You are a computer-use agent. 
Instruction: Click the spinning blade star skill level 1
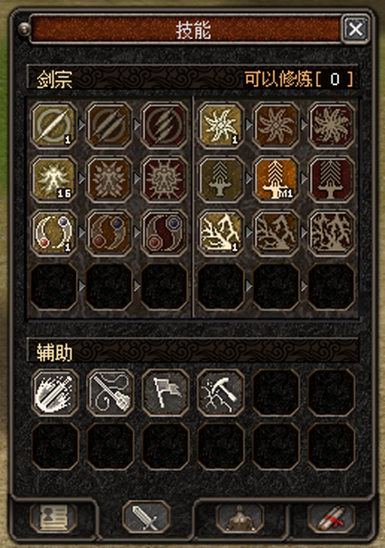pos(220,125)
